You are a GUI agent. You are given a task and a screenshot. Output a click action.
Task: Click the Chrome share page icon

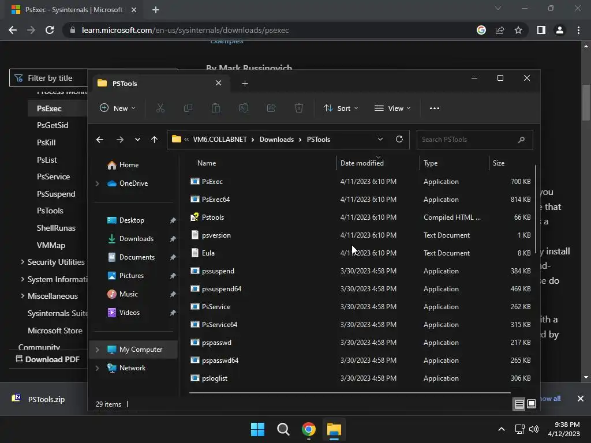(500, 30)
